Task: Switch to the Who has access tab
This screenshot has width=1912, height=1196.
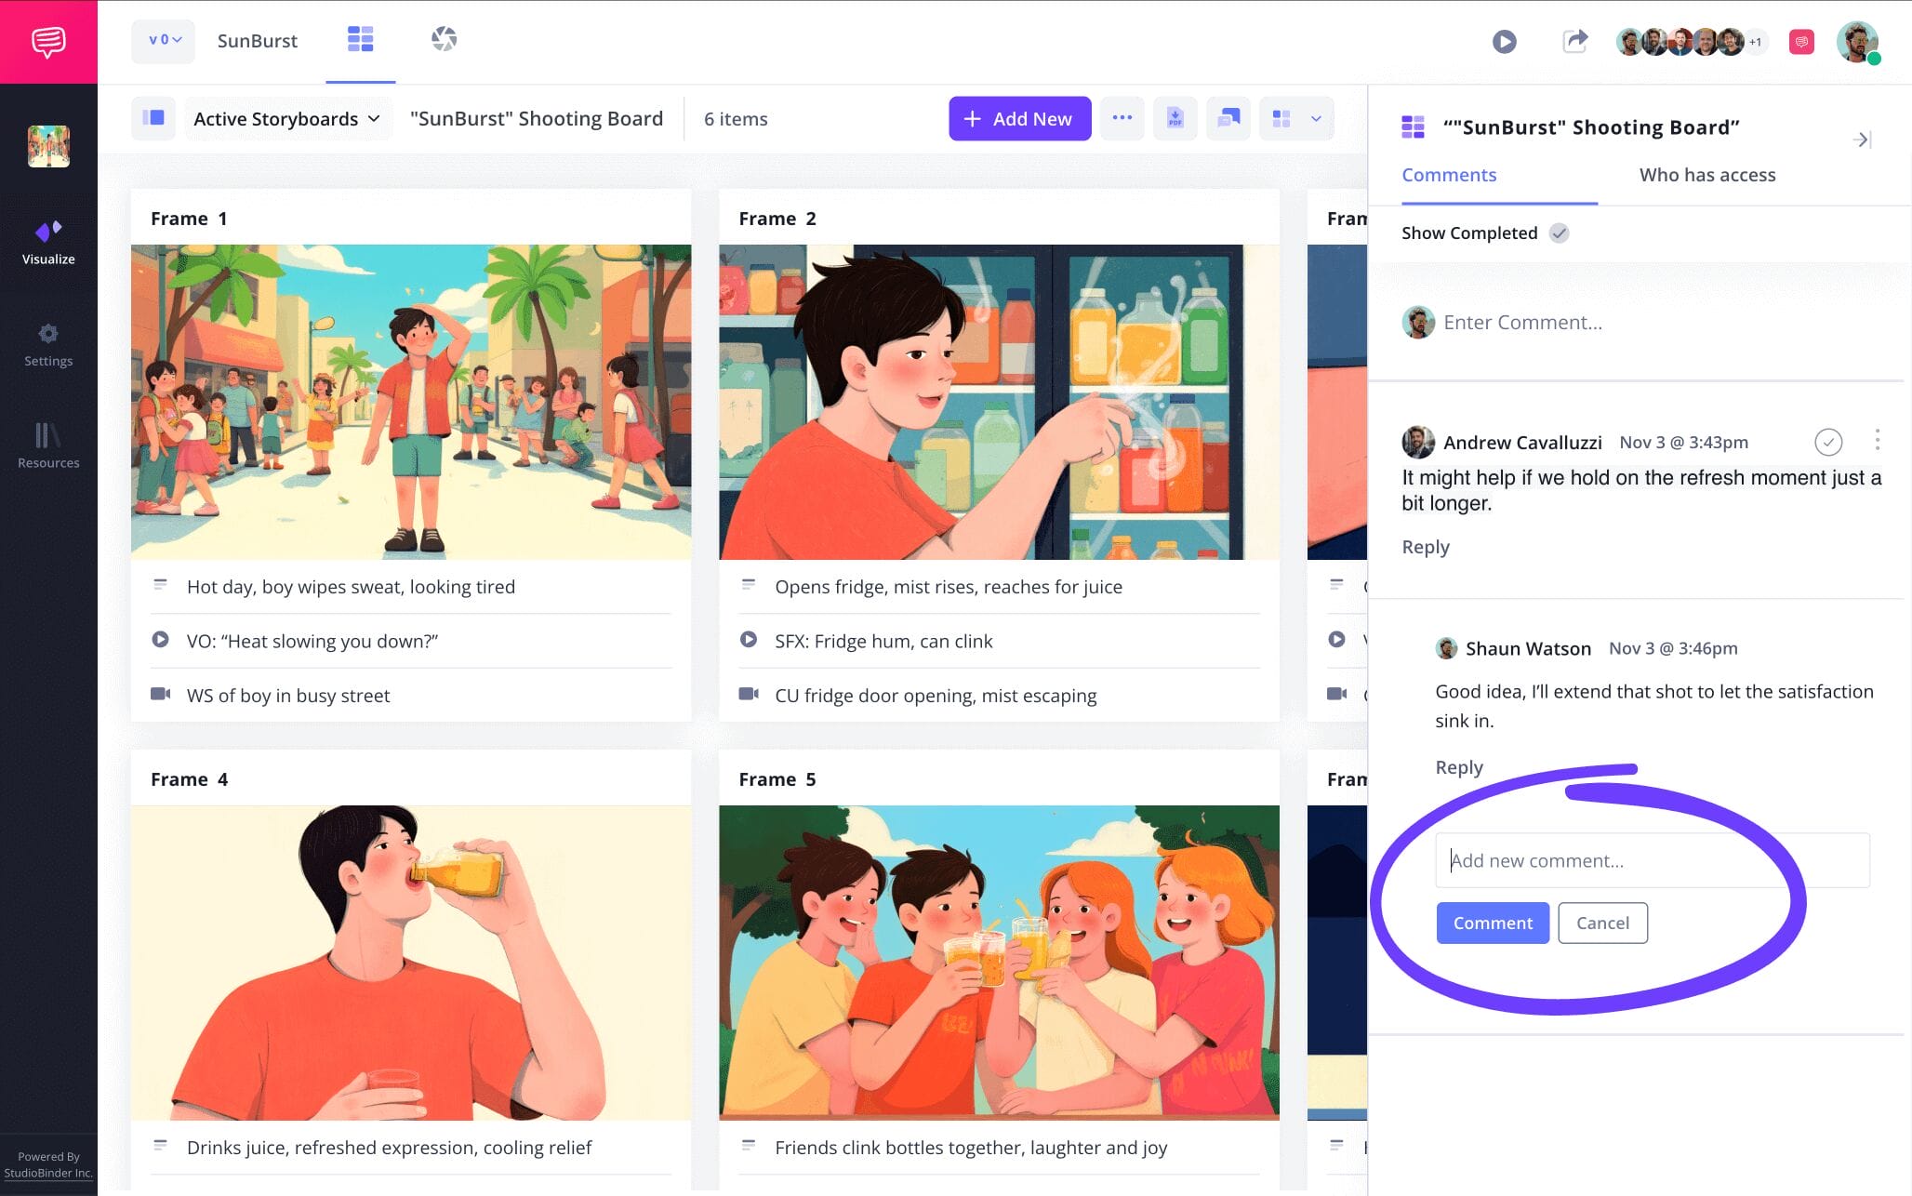Action: click(x=1706, y=175)
